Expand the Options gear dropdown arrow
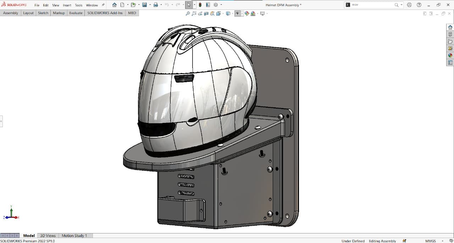The width and height of the screenshot is (454, 243). click(221, 5)
